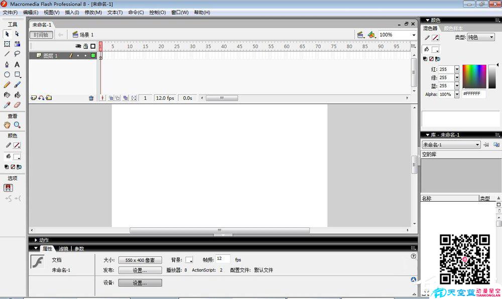Viewport: 502px width, 299px height.
Task: Select the Brush tool
Action: (x=17, y=84)
